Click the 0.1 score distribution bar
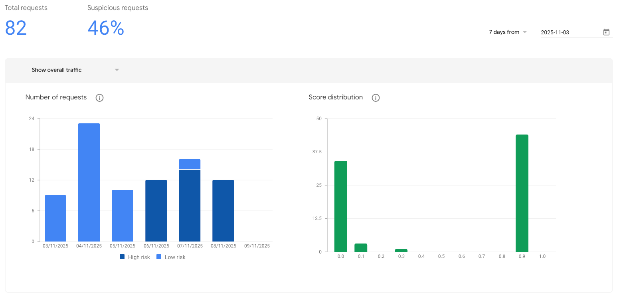Image resolution: width=619 pixels, height=299 pixels. [361, 248]
